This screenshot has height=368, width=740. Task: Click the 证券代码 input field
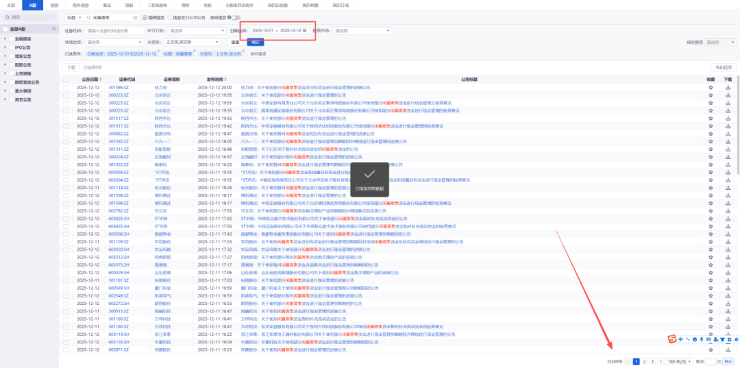[114, 30]
